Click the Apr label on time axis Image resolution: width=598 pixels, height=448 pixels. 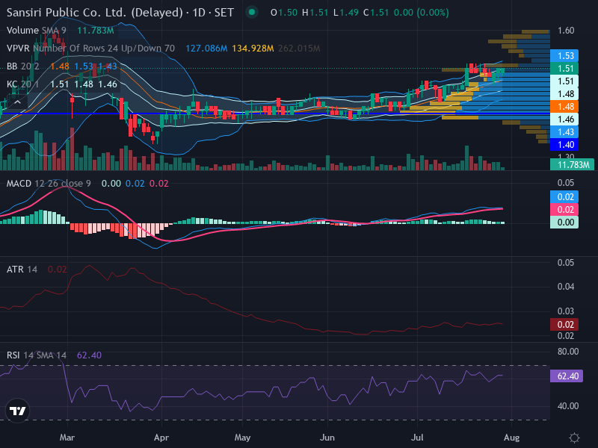161,438
